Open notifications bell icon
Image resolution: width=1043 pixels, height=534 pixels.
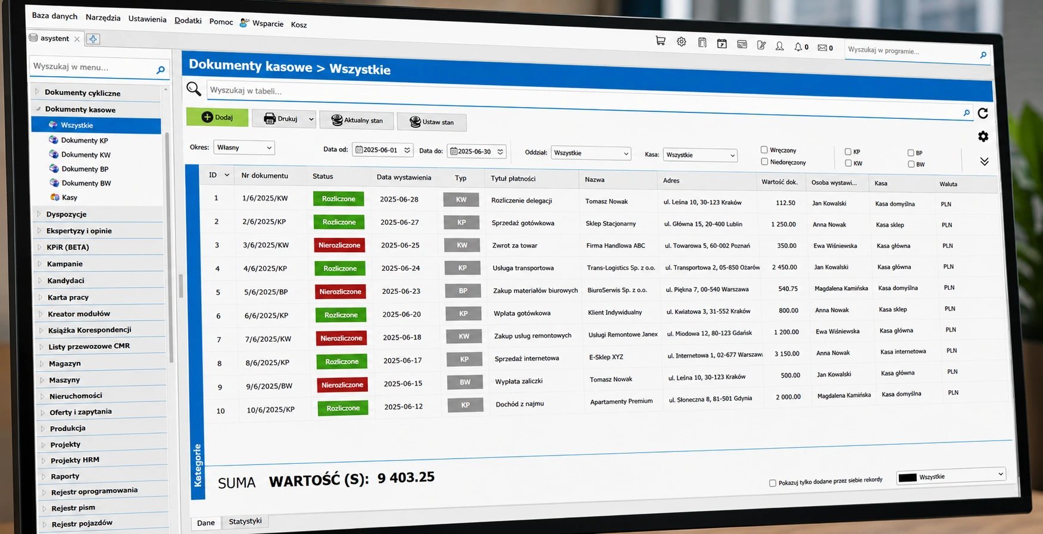pos(798,46)
